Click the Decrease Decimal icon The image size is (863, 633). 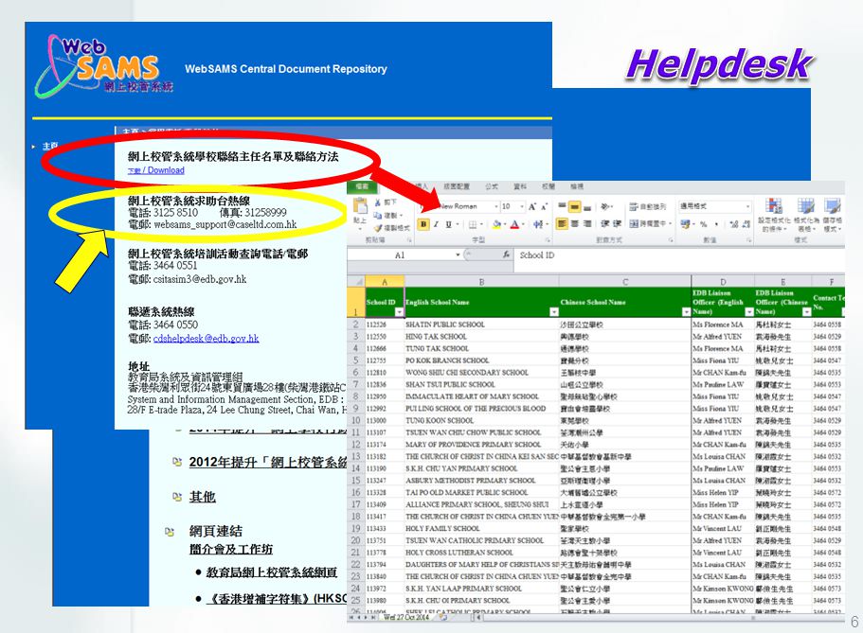tap(746, 224)
